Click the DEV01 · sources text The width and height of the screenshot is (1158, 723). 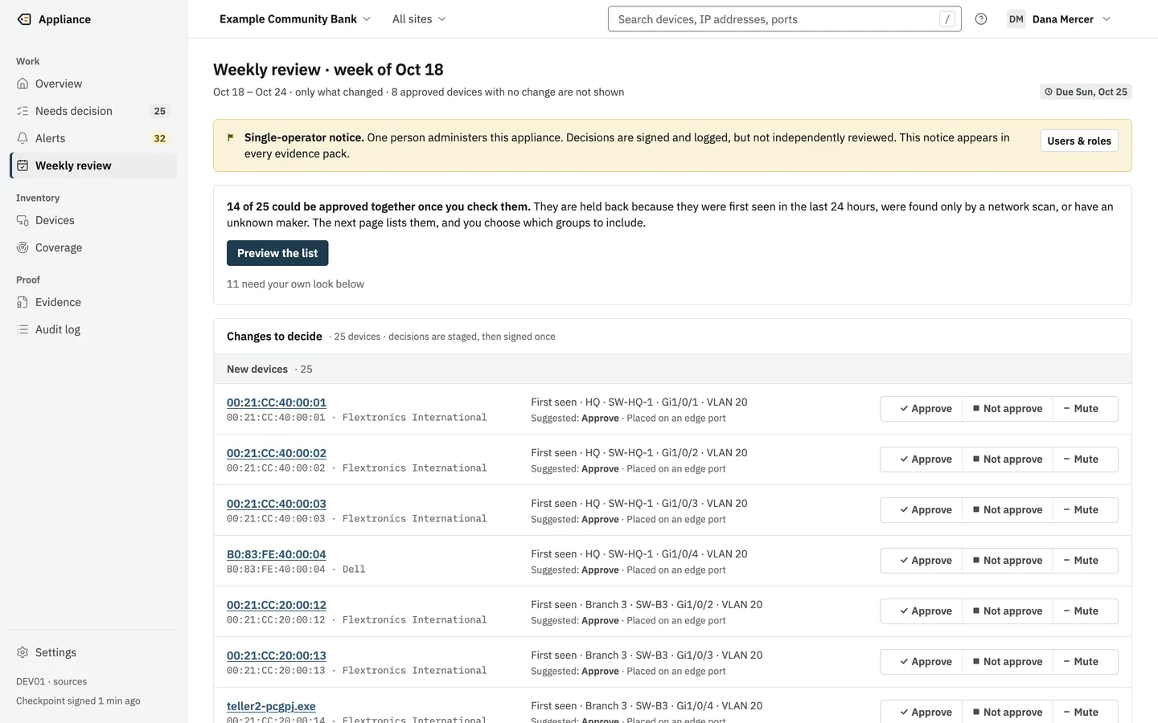pyautogui.click(x=51, y=681)
